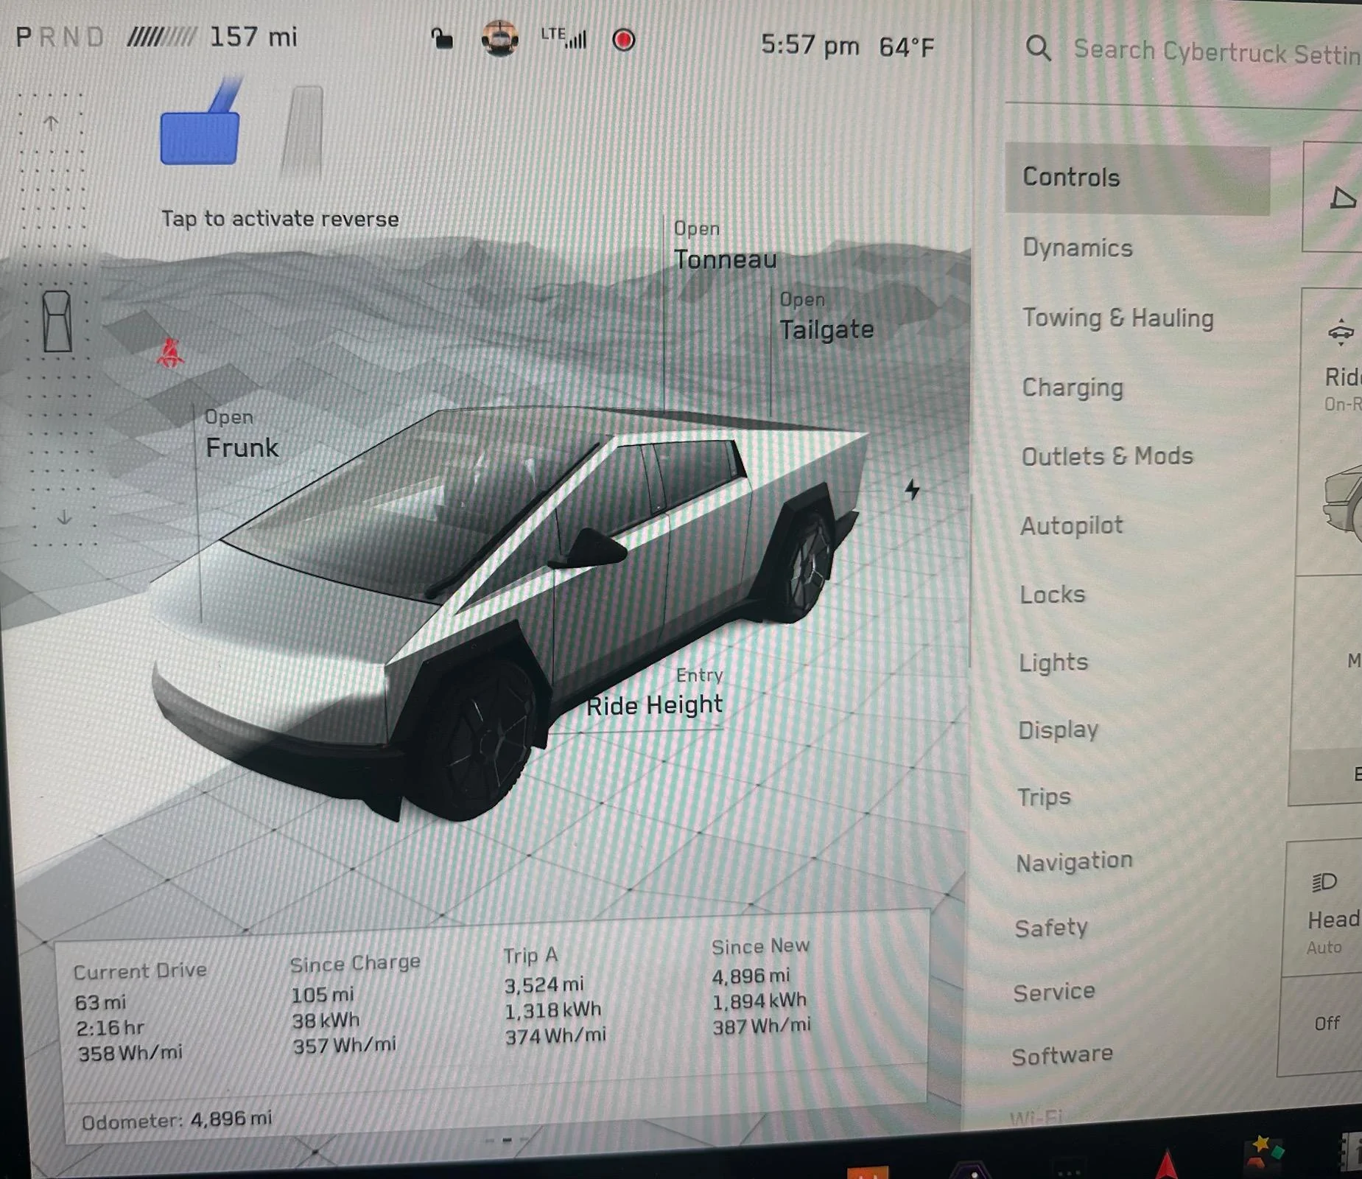Tap the headlights Off option
Screen dimensions: 1362x1179
(x=1326, y=1023)
